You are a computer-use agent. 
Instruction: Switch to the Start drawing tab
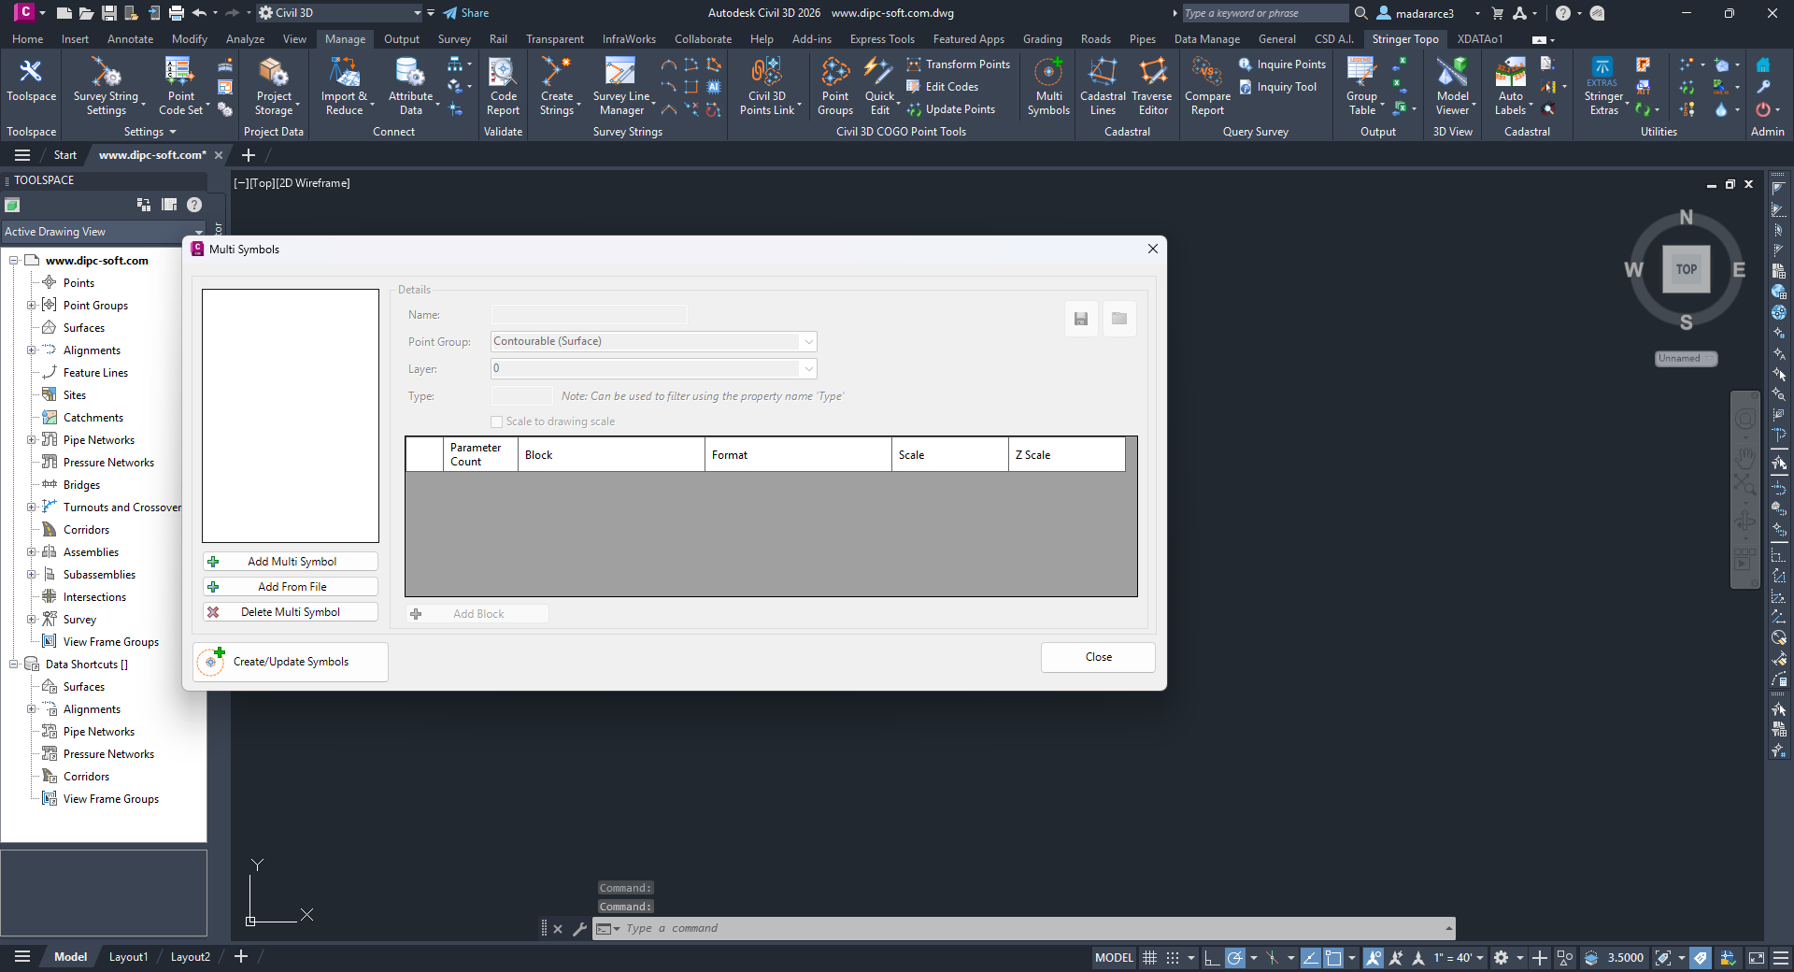pos(65,155)
